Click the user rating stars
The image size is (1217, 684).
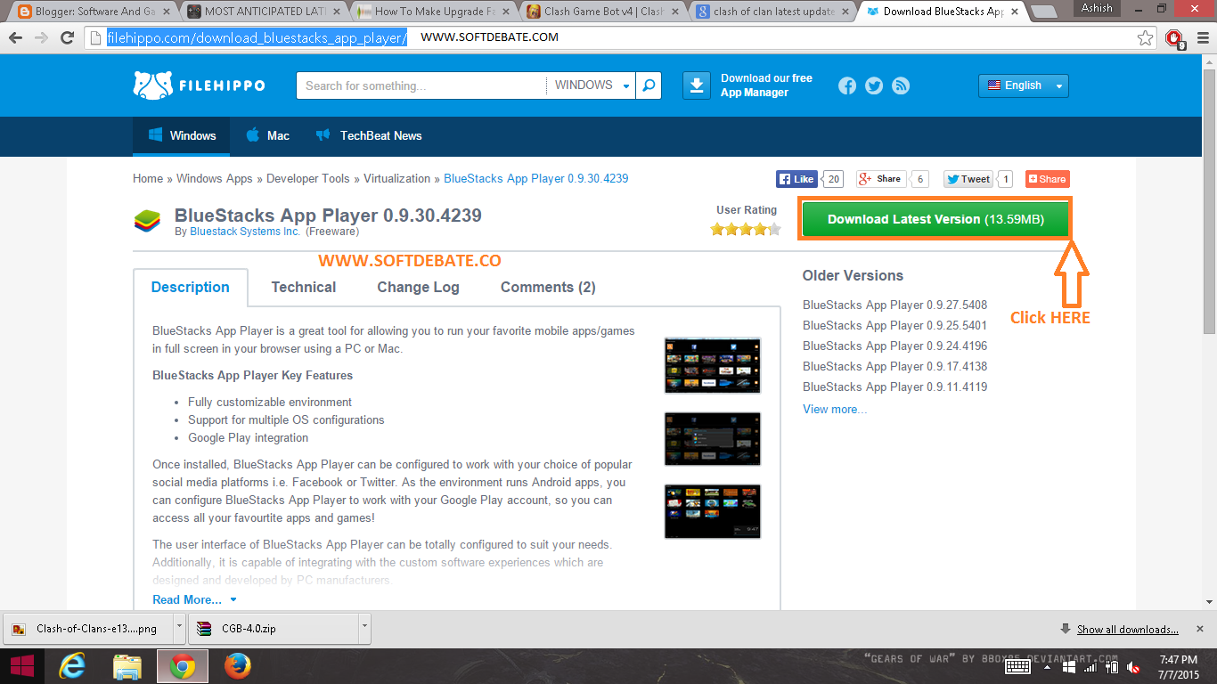tap(746, 229)
